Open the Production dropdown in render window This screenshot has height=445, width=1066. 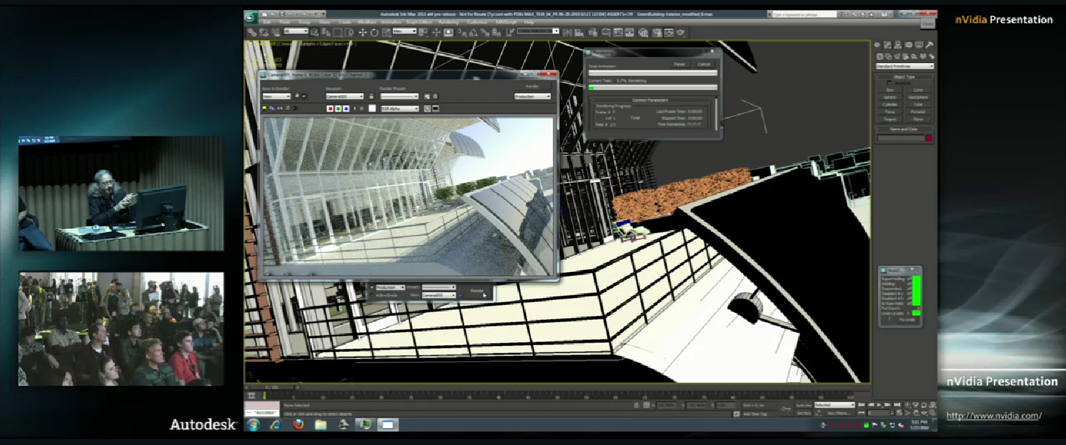click(532, 96)
